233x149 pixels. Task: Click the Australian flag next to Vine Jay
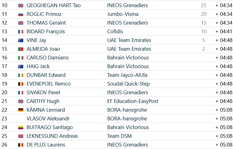click(x=21, y=40)
